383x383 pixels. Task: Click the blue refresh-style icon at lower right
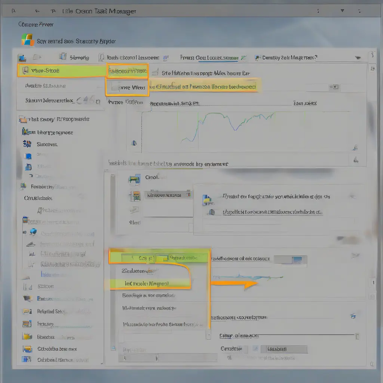coord(353,316)
